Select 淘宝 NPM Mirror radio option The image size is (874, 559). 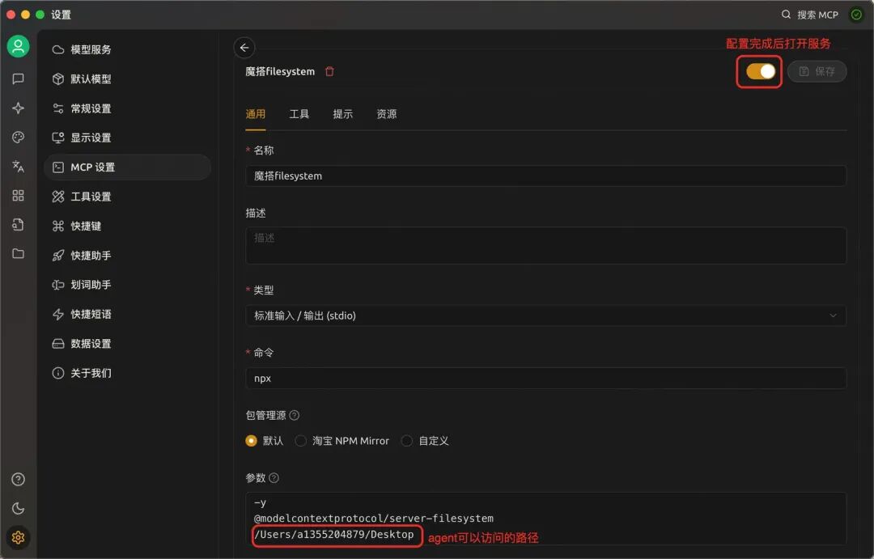coord(300,441)
